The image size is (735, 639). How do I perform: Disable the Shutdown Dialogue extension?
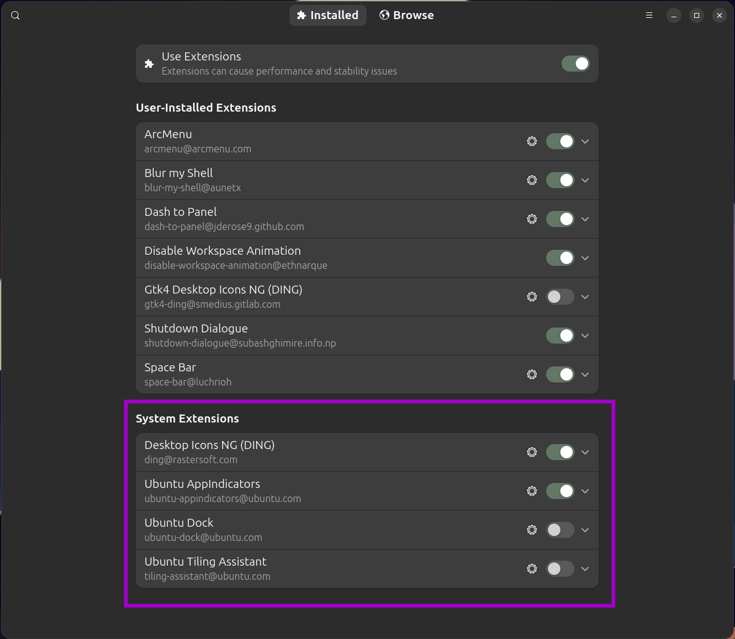(560, 336)
